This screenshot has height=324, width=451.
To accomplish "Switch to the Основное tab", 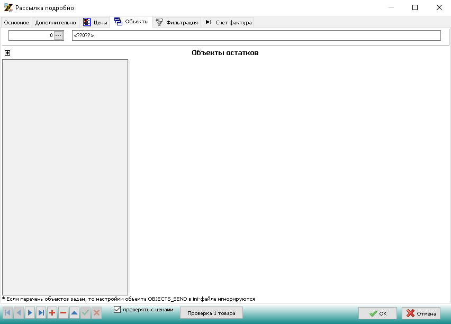I will click(x=16, y=22).
